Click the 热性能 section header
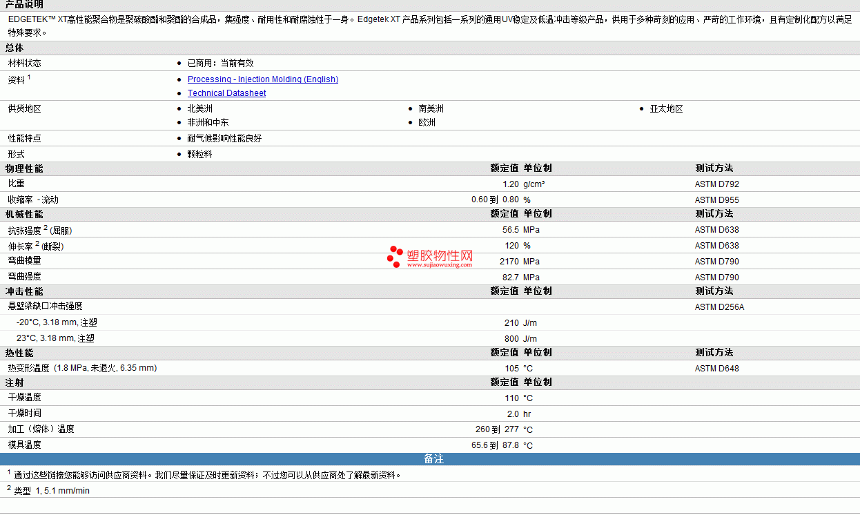Image resolution: width=860 pixels, height=515 pixels. (x=19, y=353)
